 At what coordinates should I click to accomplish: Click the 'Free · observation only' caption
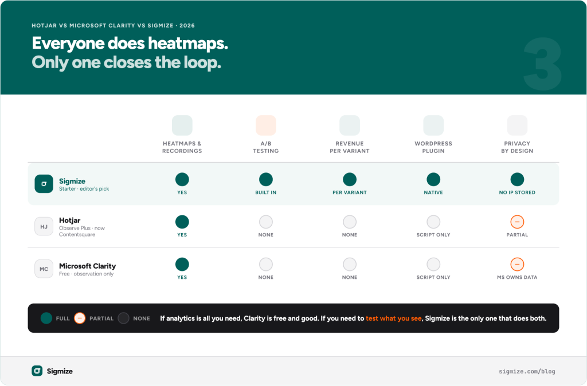pos(86,274)
